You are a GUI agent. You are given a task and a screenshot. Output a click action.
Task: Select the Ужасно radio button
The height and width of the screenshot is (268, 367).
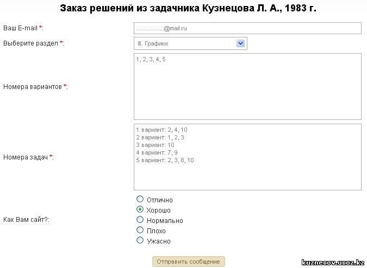[140, 240]
